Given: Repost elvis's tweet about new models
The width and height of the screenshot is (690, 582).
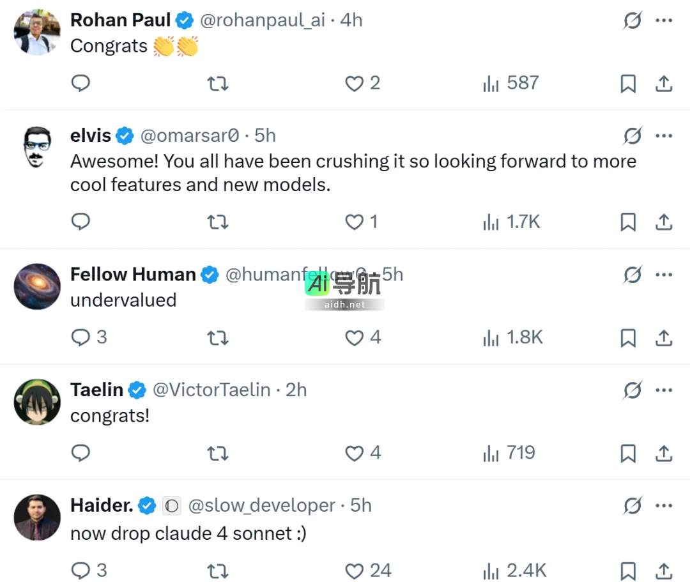Looking at the screenshot, I should (x=218, y=222).
